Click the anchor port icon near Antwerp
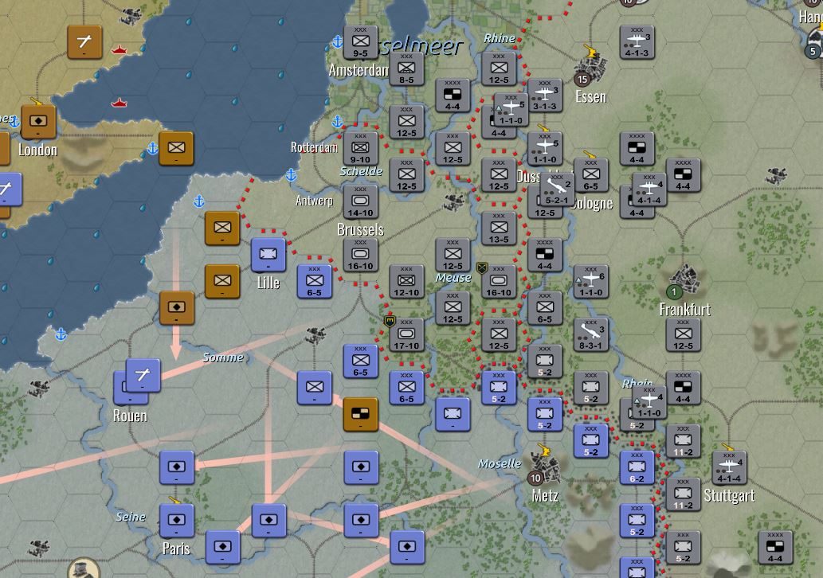Image resolution: width=823 pixels, height=578 pixels. (292, 174)
